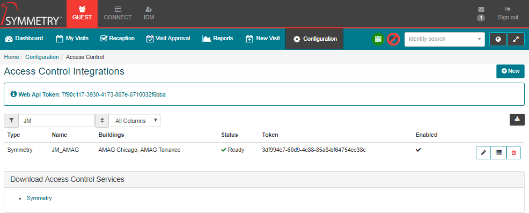
Task: Go to Configuration breadcrumb link
Action: [42, 57]
